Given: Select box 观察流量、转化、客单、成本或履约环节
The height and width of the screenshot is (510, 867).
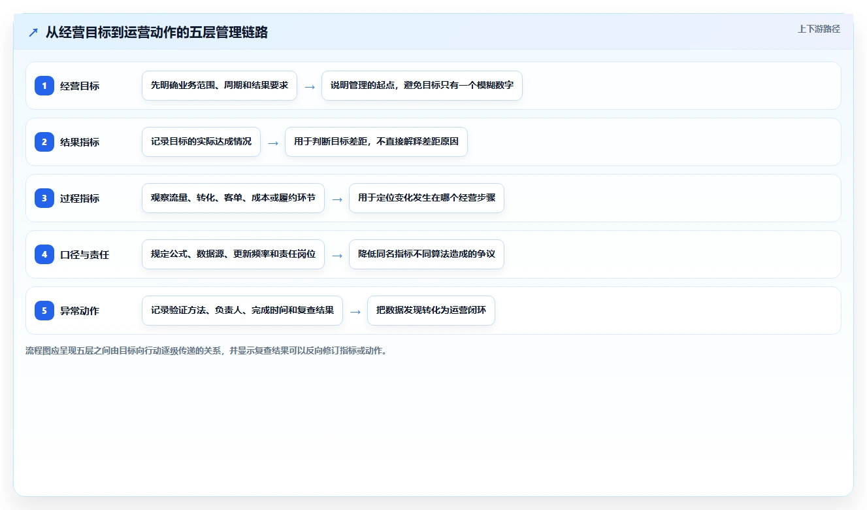Looking at the screenshot, I should coord(233,198).
